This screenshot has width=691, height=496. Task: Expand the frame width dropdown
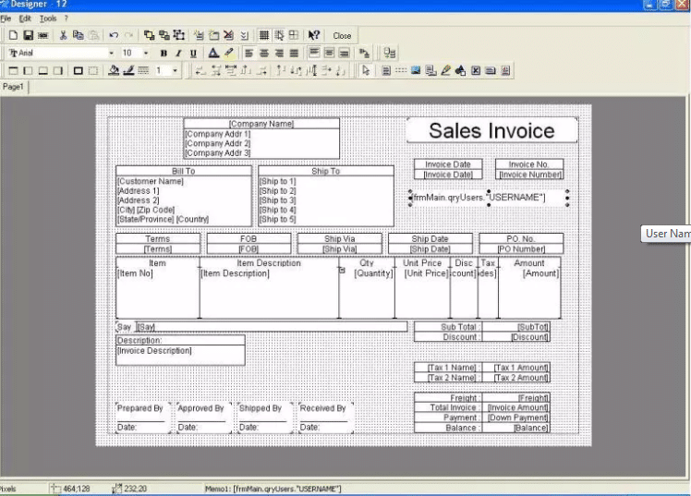tap(175, 70)
